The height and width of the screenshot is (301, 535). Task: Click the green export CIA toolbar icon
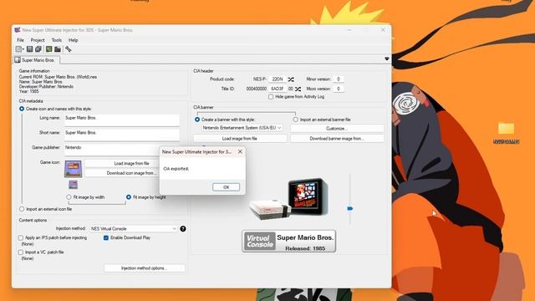(x=48, y=49)
